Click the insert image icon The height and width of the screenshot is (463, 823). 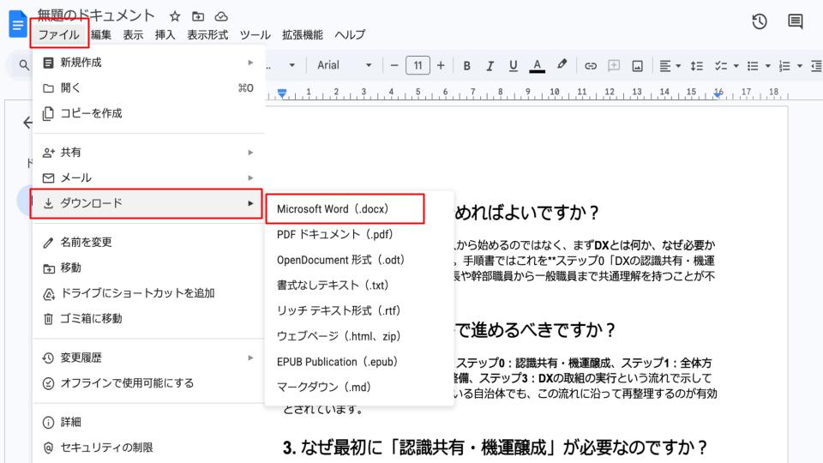(637, 65)
